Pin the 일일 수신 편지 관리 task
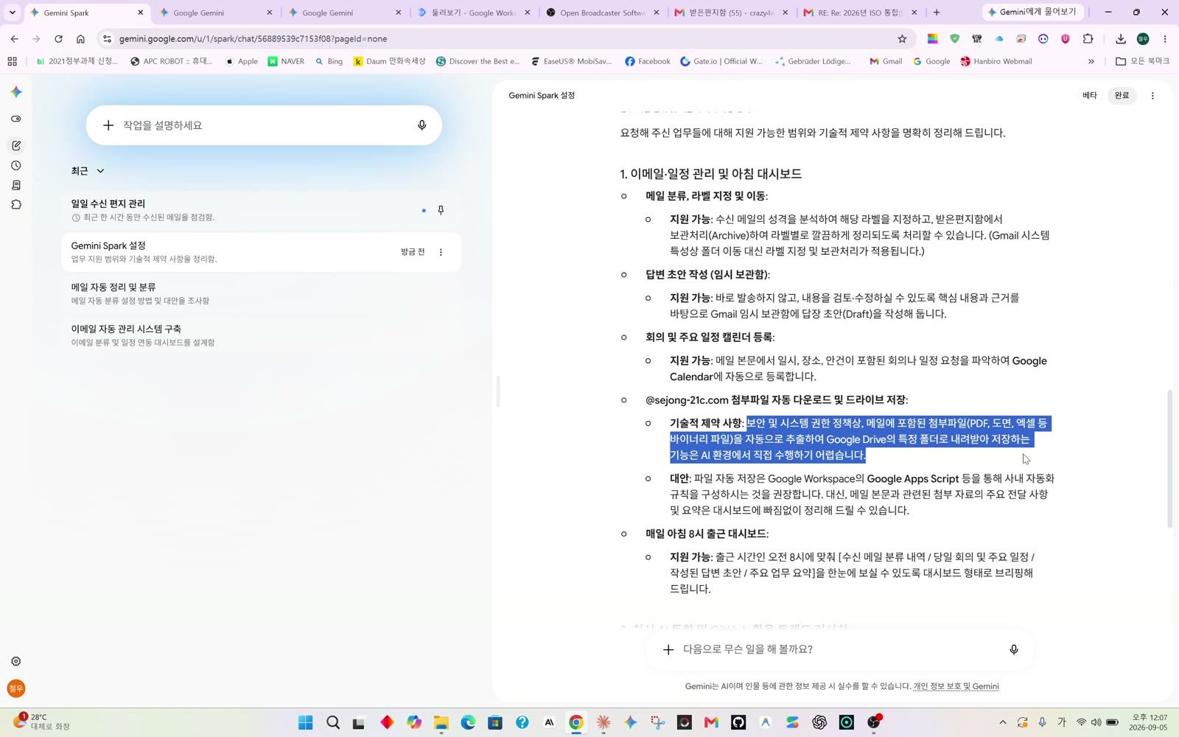 click(x=441, y=210)
